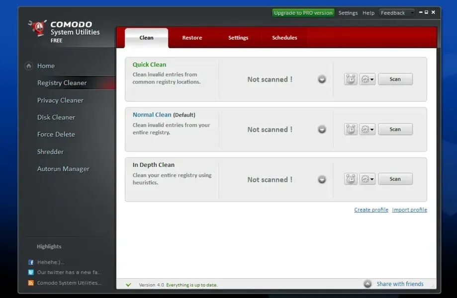Click the Twitter highlight icon

[31, 272]
